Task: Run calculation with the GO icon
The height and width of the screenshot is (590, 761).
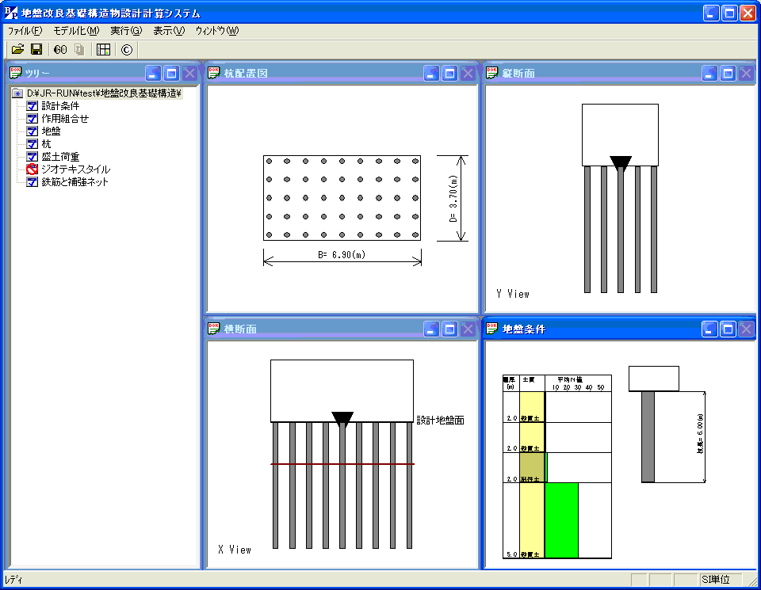Action: pos(60,50)
